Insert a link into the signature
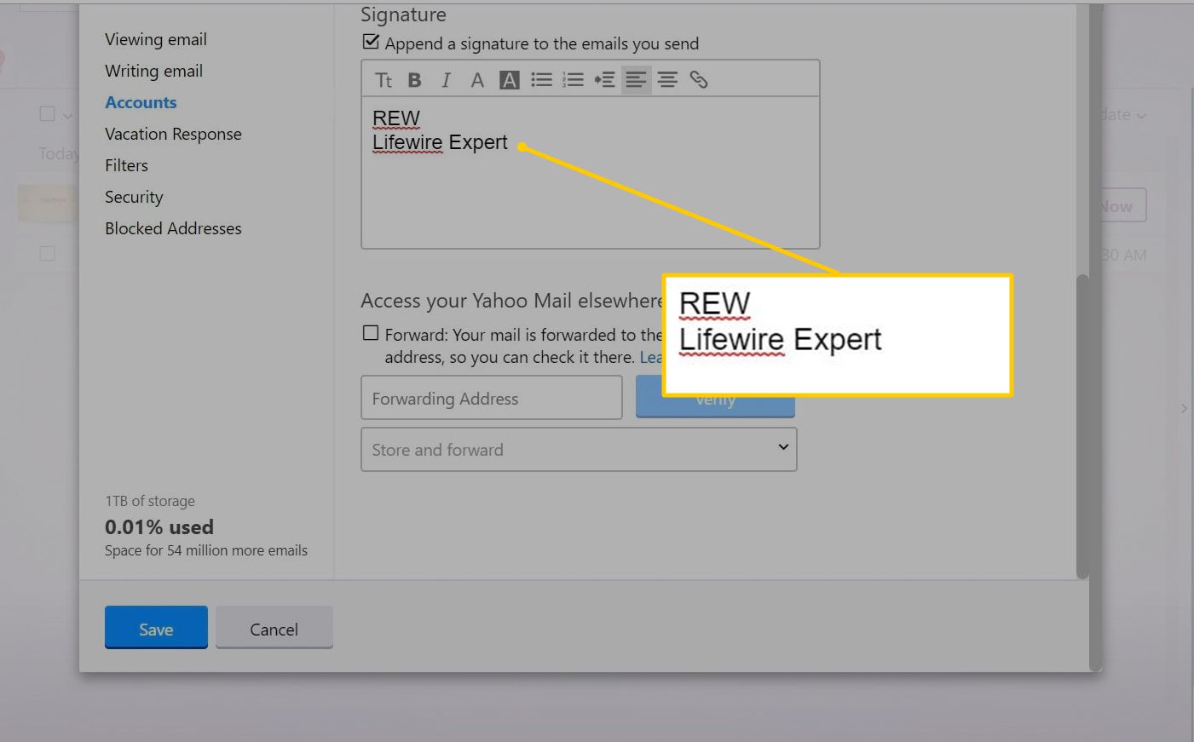1194x742 pixels. pos(699,80)
